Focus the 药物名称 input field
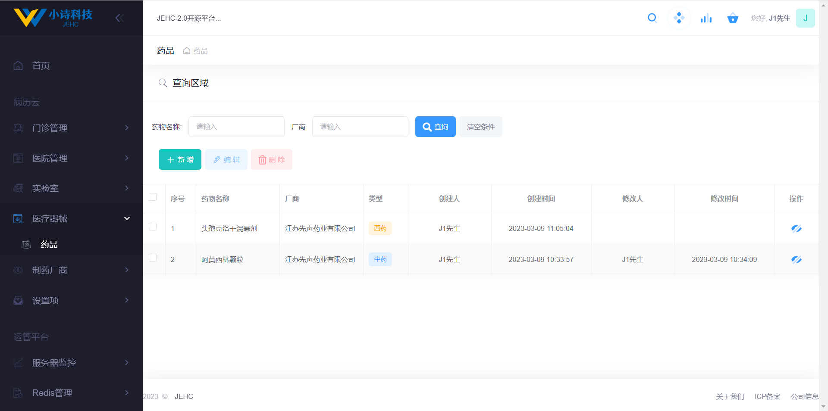The width and height of the screenshot is (828, 411). 236,127
